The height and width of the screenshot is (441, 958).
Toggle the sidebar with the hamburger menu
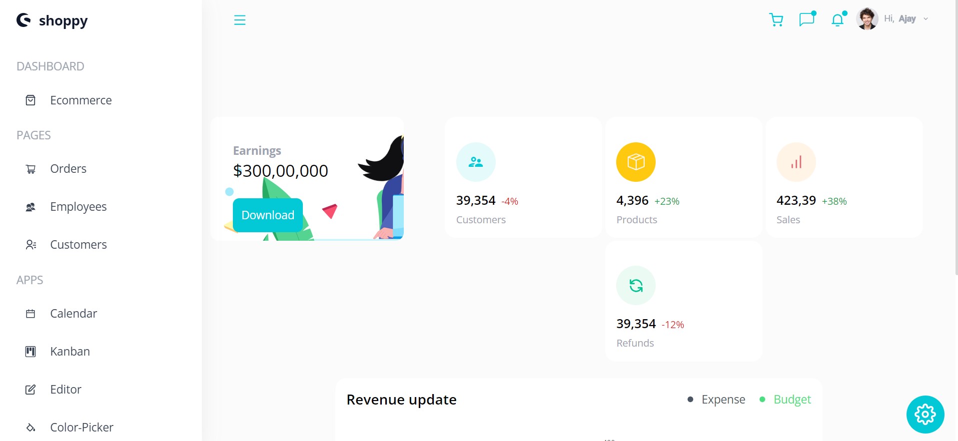point(240,19)
